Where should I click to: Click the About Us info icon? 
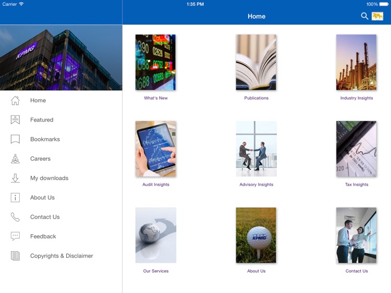click(x=15, y=198)
